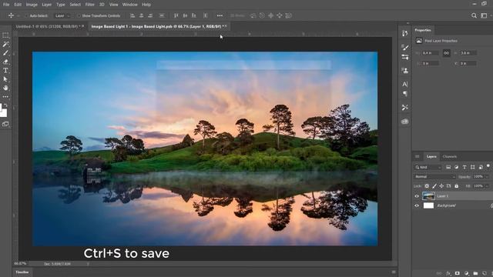The height and width of the screenshot is (277, 493).
Task: Click the align left edges icon
Action: click(x=132, y=15)
